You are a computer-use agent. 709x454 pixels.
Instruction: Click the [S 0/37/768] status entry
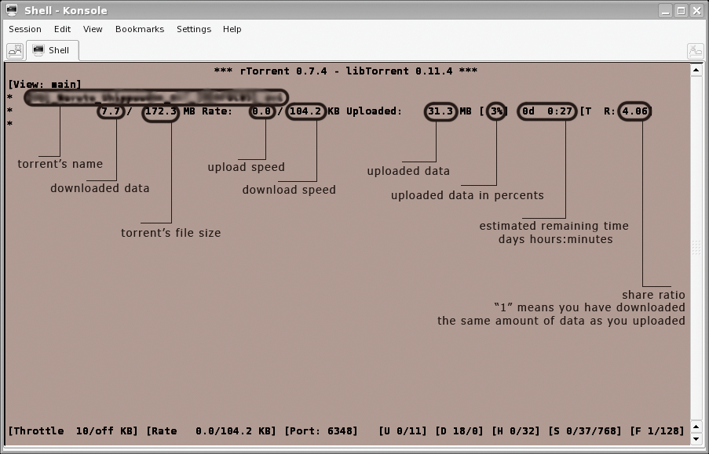(585, 431)
